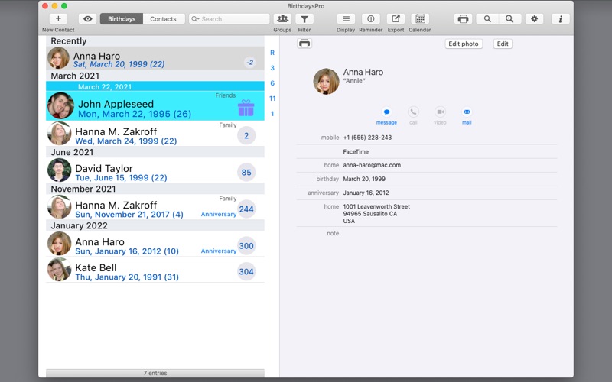
Task: Click the Search field
Action: (229, 18)
